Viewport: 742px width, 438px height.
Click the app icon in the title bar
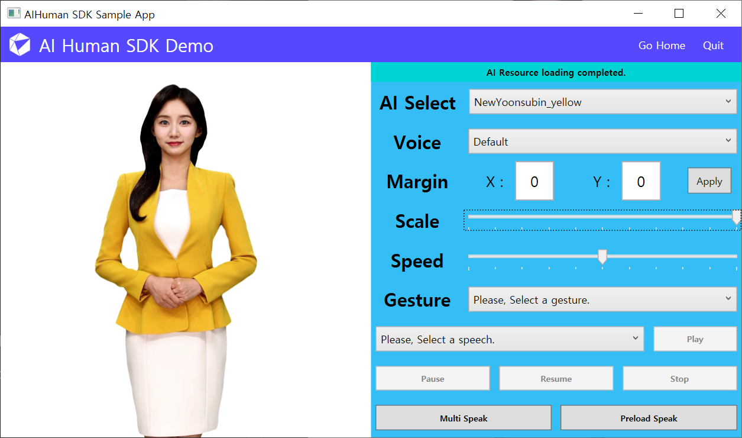click(x=14, y=14)
